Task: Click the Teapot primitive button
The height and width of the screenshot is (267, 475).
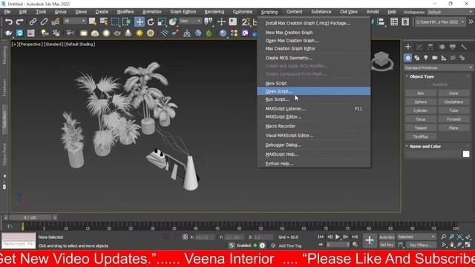Action: click(x=421, y=128)
